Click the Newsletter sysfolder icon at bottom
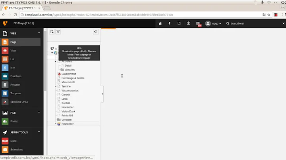 [x=59, y=124]
